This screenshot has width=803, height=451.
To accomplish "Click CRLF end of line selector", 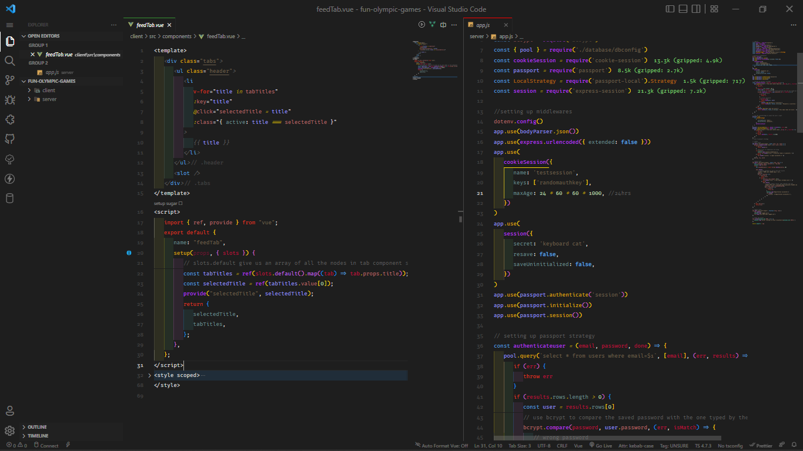I will 562,445.
